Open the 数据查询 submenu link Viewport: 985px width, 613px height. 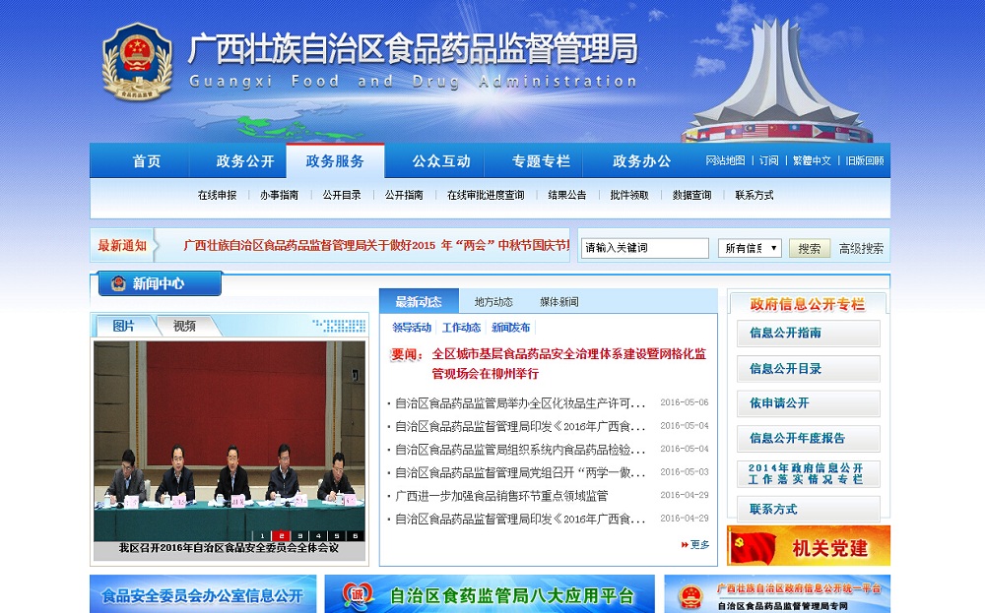(x=691, y=195)
